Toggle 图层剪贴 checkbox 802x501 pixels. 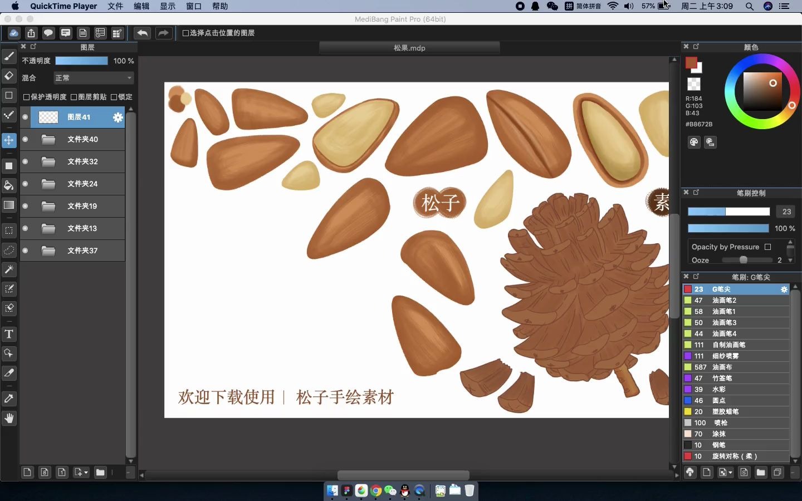coord(74,97)
